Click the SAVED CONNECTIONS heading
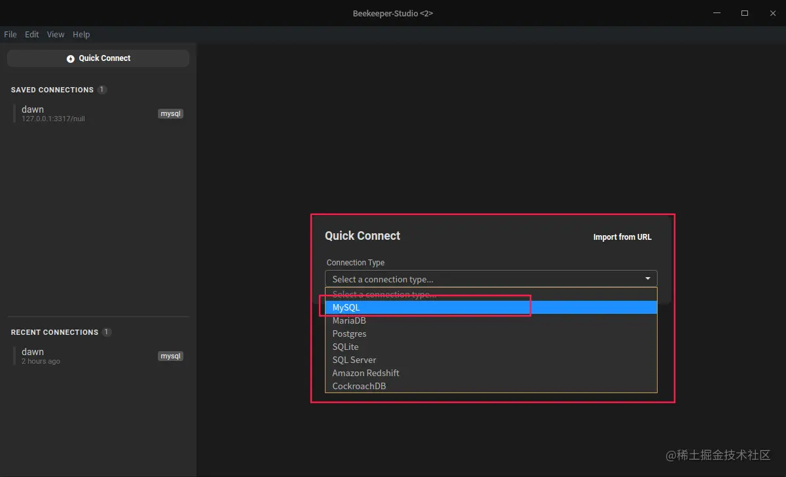Screen dimensions: 786x477 (x=52, y=90)
